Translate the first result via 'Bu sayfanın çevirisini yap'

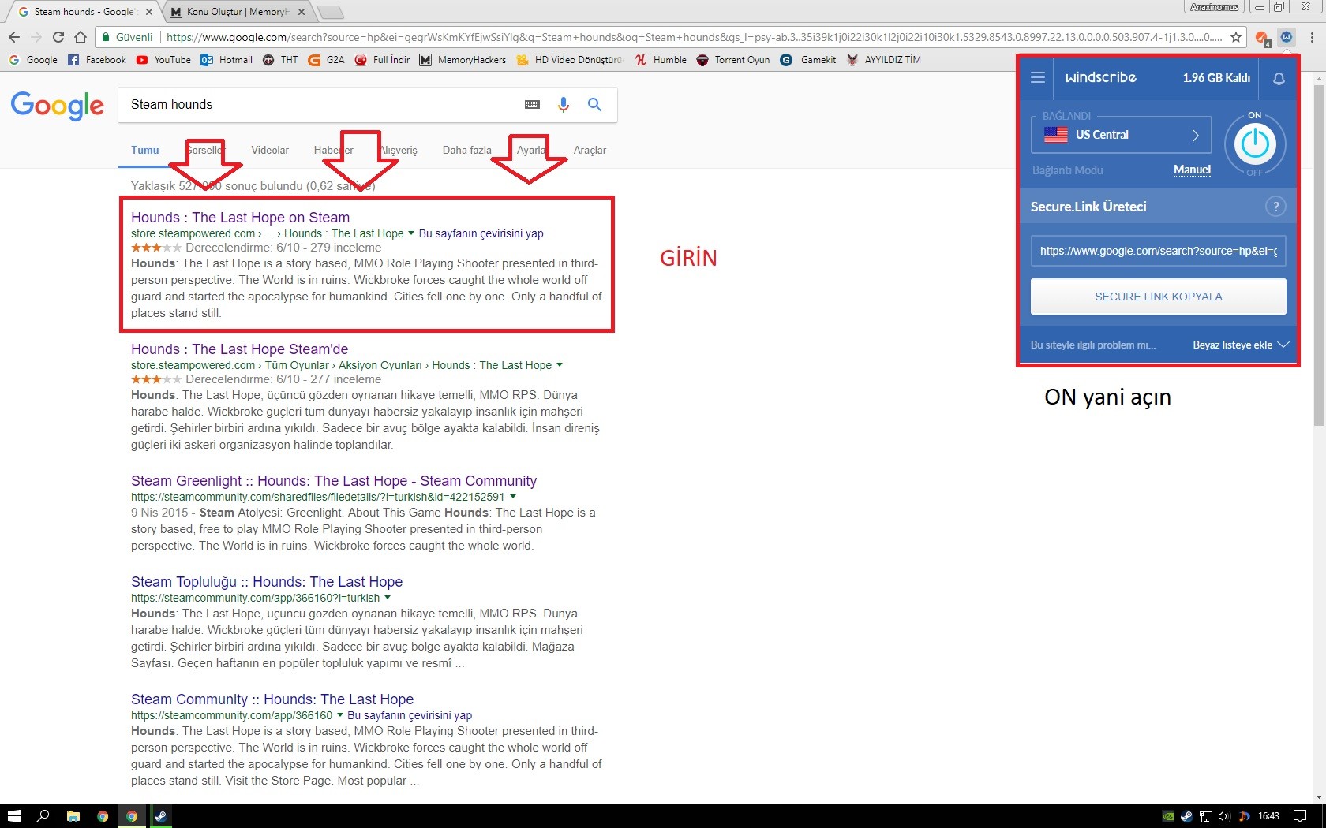481,233
